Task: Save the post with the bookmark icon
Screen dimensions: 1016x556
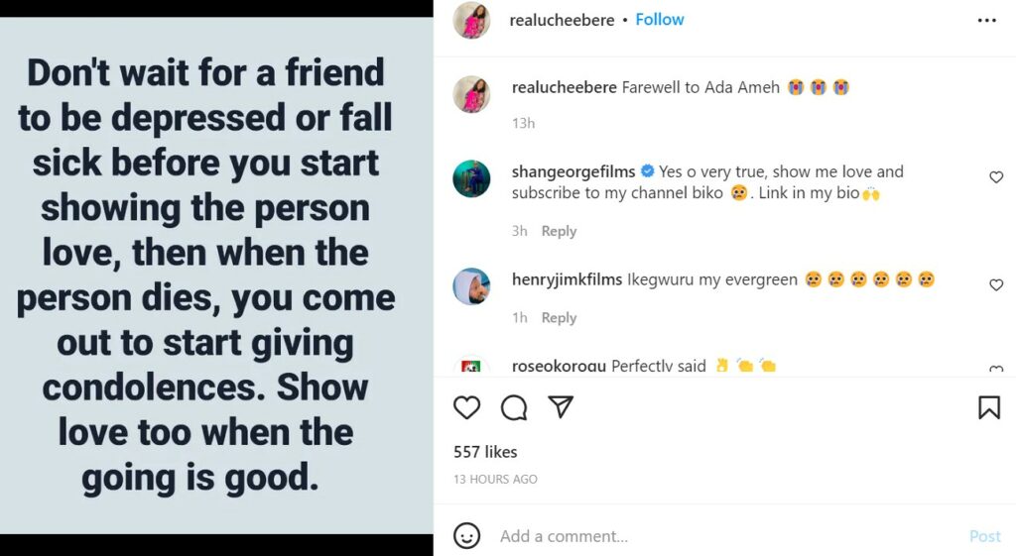Action: point(989,407)
